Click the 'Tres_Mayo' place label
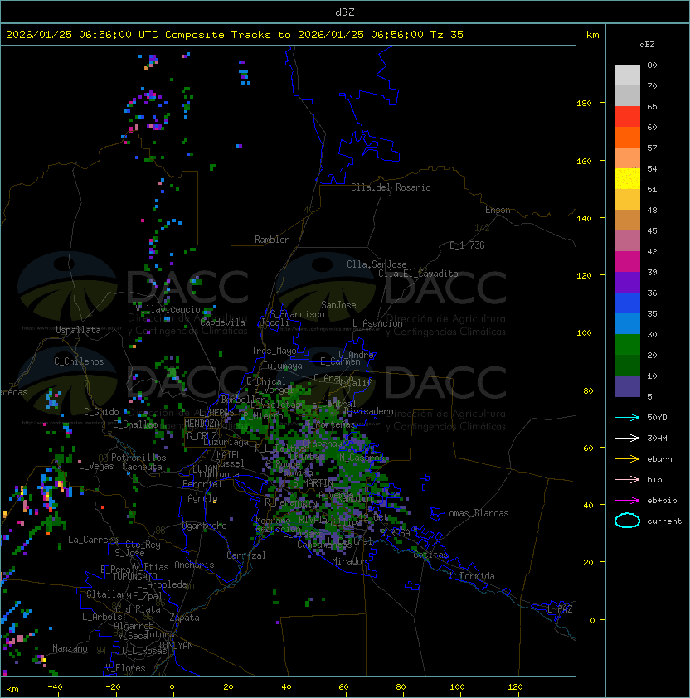Viewport: 690px width, 698px height. [274, 351]
